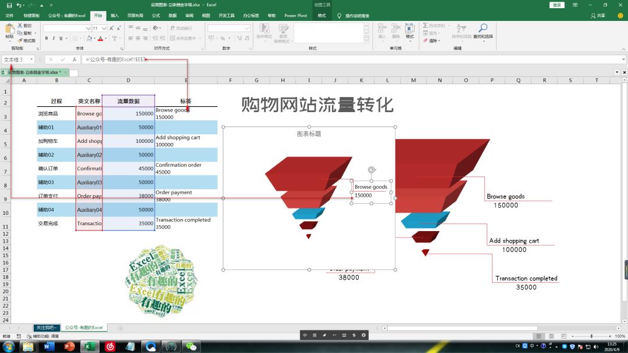The width and height of the screenshot is (628, 353).
Task: Click the AutoSum icon
Action: tap(425, 25)
